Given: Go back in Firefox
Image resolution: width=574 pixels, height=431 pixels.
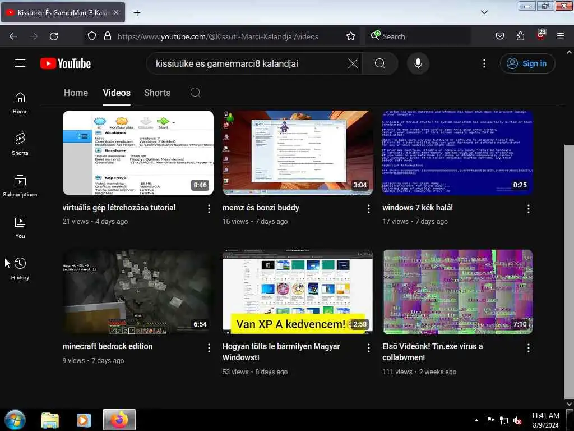Looking at the screenshot, I should point(13,36).
